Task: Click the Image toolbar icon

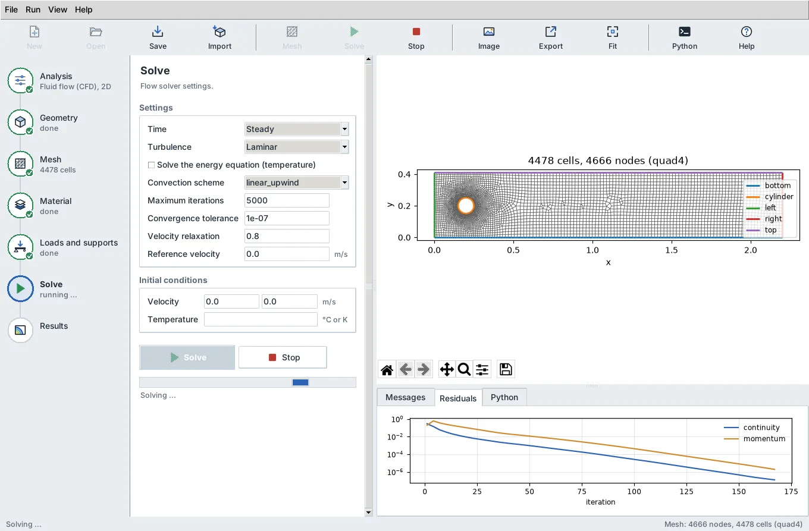Action: coord(489,37)
